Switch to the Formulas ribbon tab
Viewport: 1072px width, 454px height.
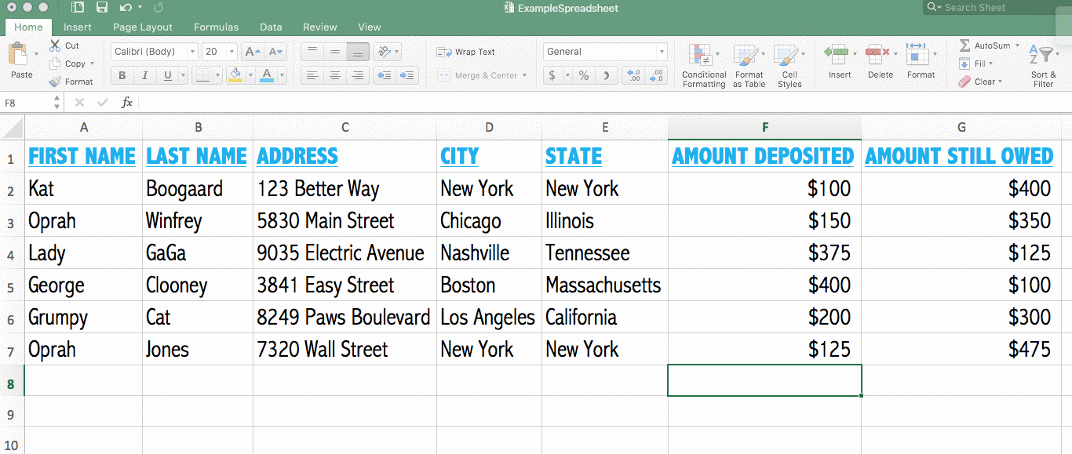216,27
